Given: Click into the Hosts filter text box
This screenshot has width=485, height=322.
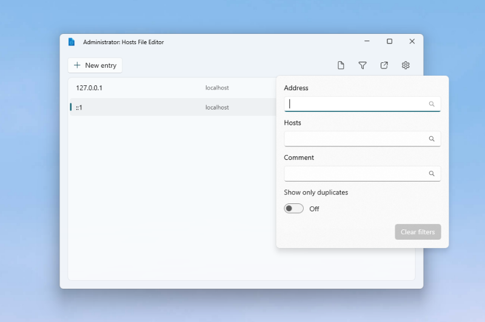Looking at the screenshot, I should [x=355, y=139].
